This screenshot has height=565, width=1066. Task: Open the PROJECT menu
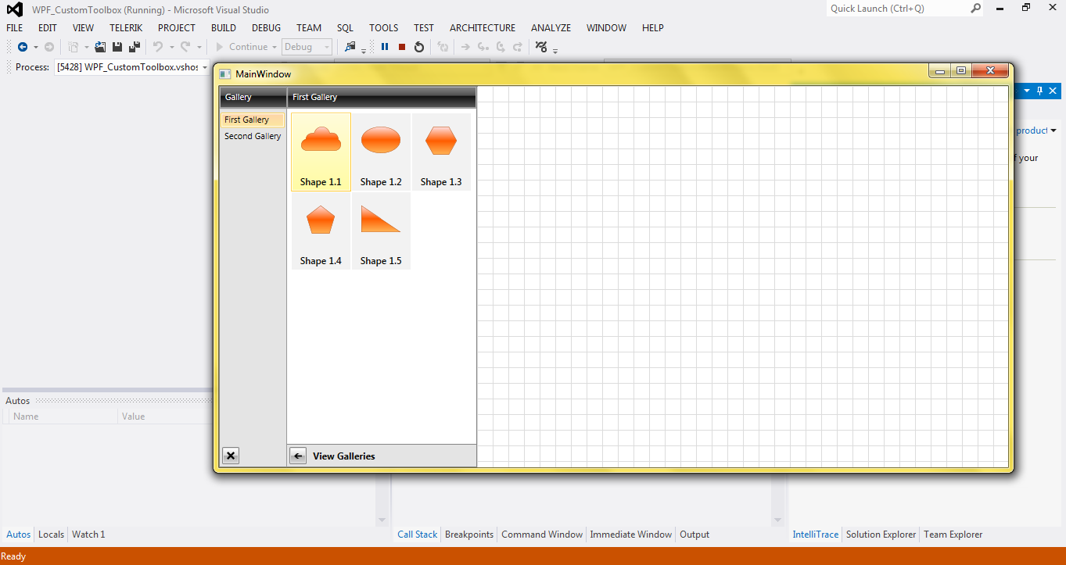click(x=177, y=27)
